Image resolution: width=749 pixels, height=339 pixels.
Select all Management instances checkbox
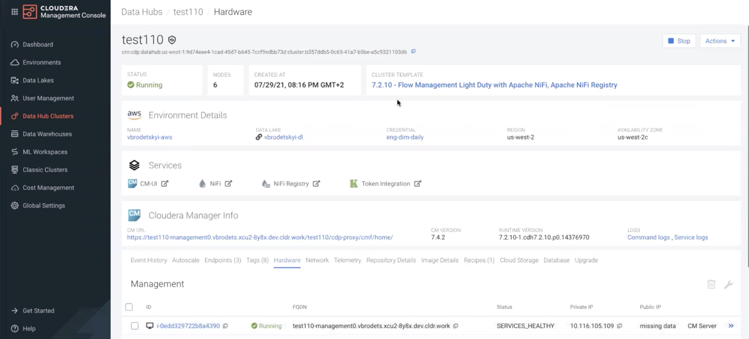pos(129,307)
